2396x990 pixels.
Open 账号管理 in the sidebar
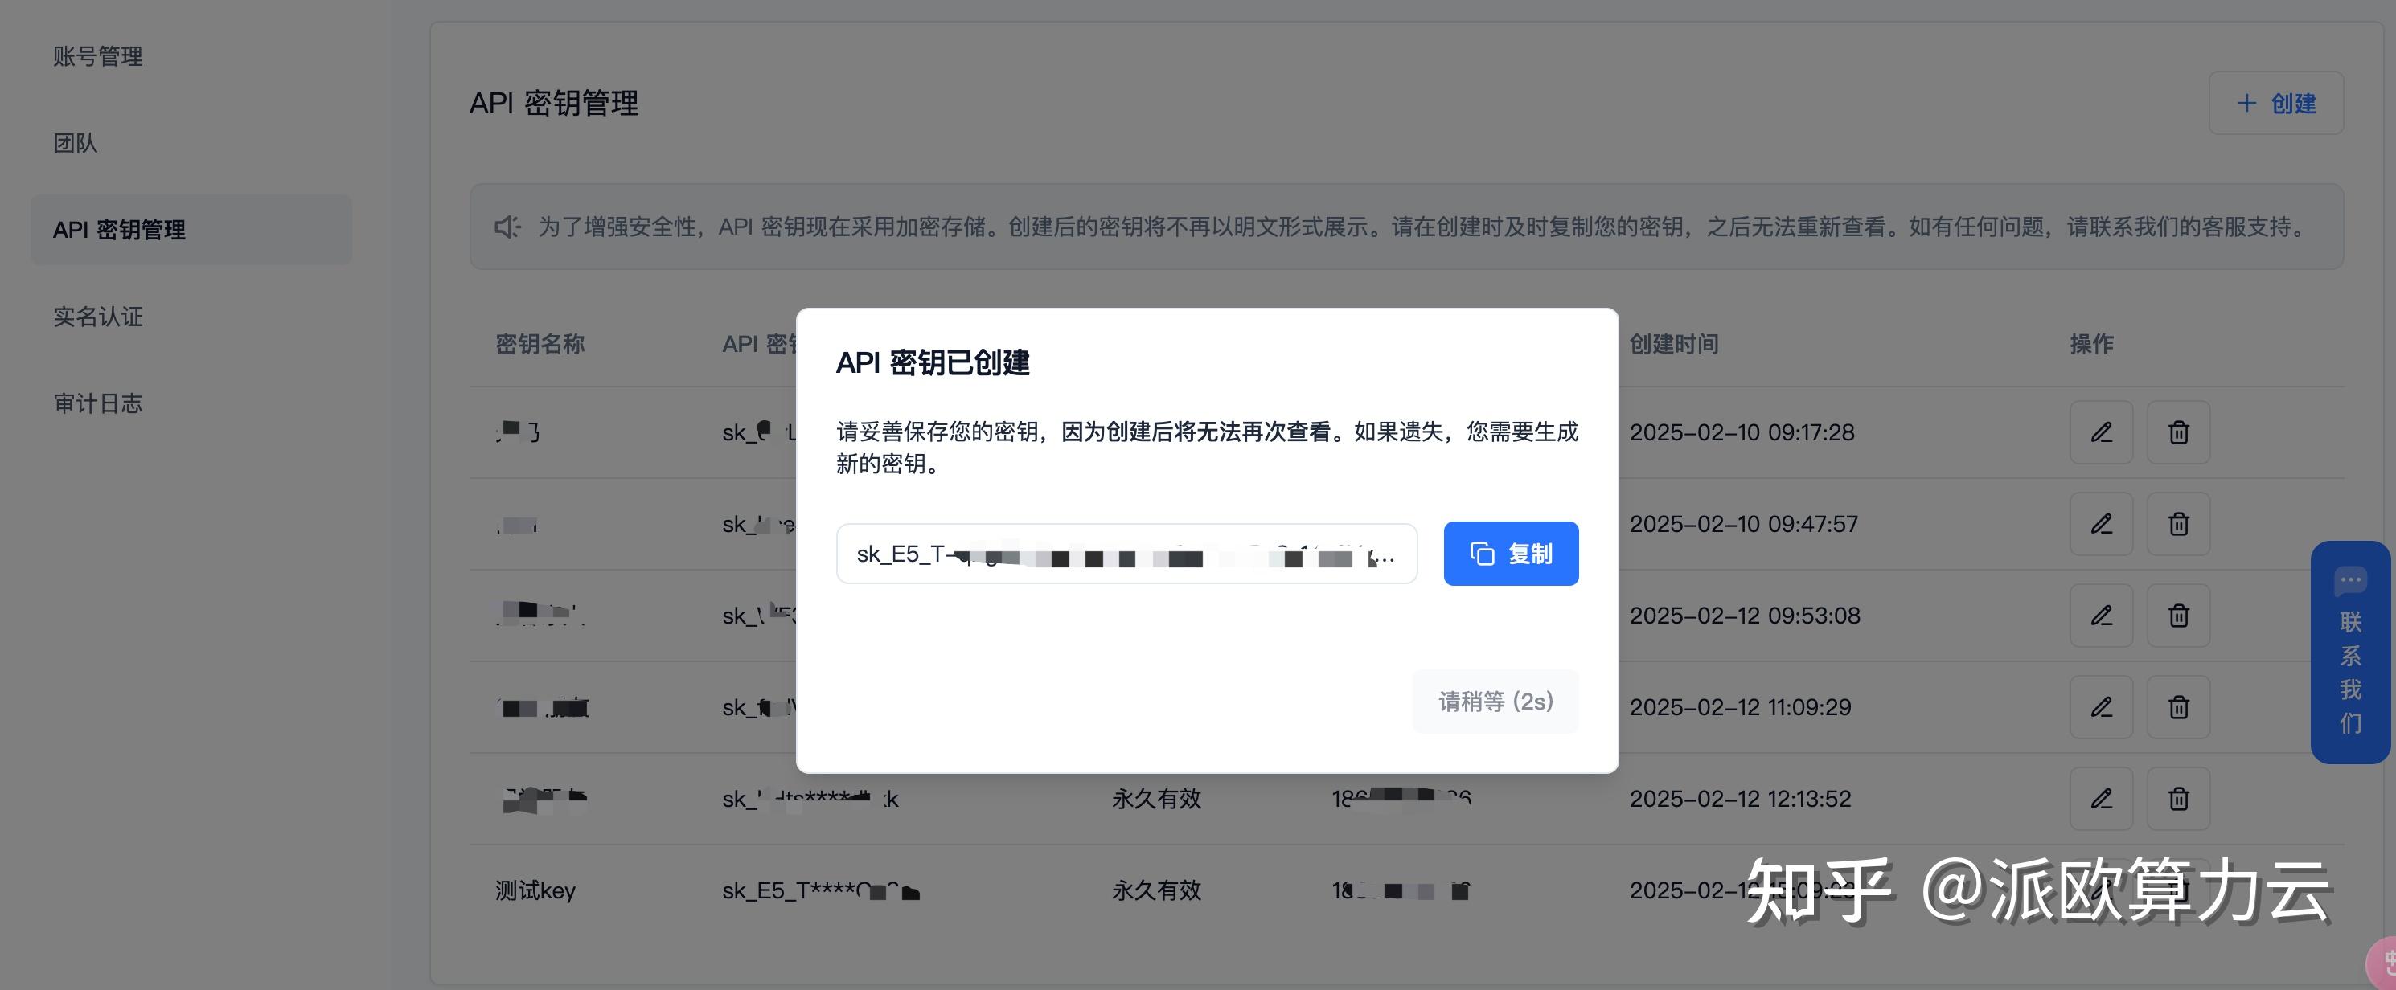click(97, 55)
